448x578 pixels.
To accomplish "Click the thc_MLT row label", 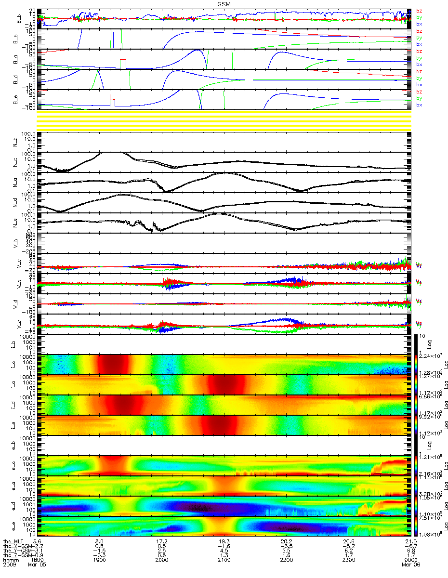I will click(x=13, y=540).
